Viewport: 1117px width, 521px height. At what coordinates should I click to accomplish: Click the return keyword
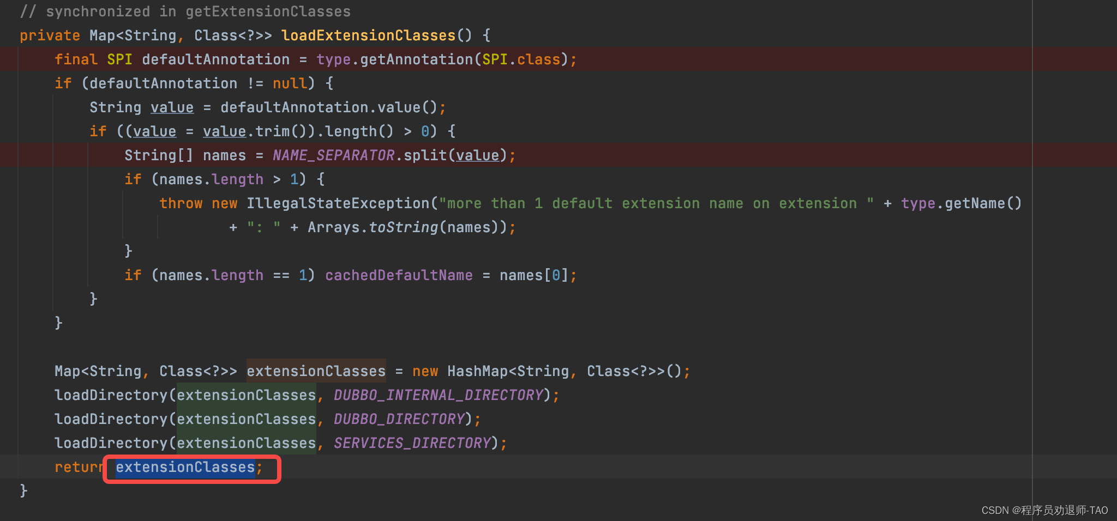tap(80, 467)
